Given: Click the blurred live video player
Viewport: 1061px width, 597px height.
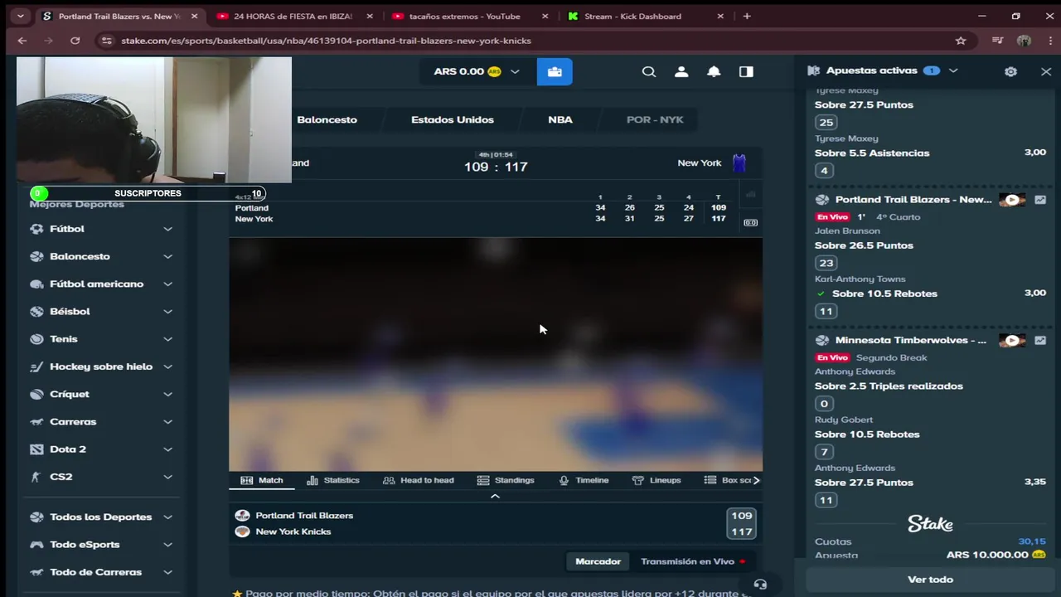Looking at the screenshot, I should tap(496, 354).
